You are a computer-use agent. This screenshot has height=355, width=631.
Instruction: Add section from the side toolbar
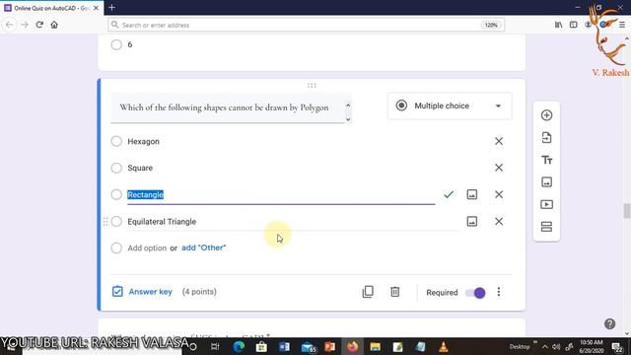point(546,227)
